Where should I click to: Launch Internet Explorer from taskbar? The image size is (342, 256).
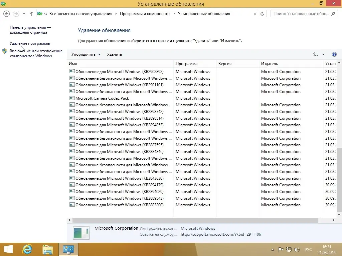pos(27,249)
